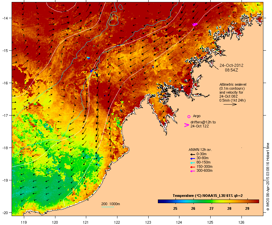272x225 pixels.
Task: Click the 'ANMN 12h av.' heading
Action: pos(200,150)
